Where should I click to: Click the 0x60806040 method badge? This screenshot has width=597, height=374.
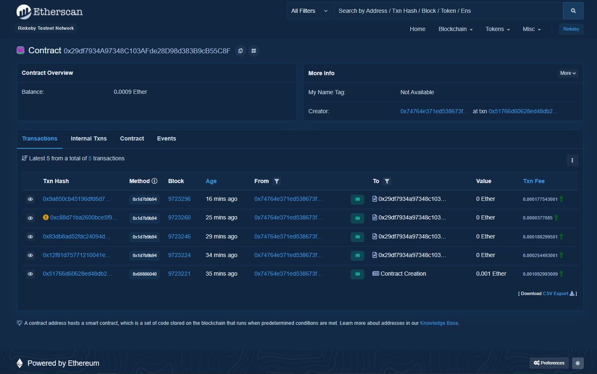point(144,274)
